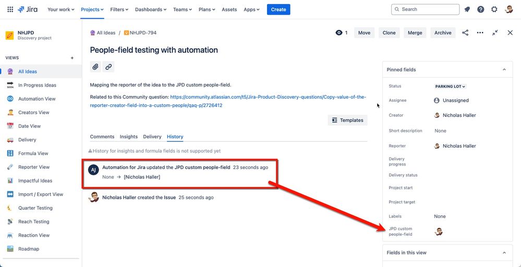Open Assets in the top navigation

229,9
